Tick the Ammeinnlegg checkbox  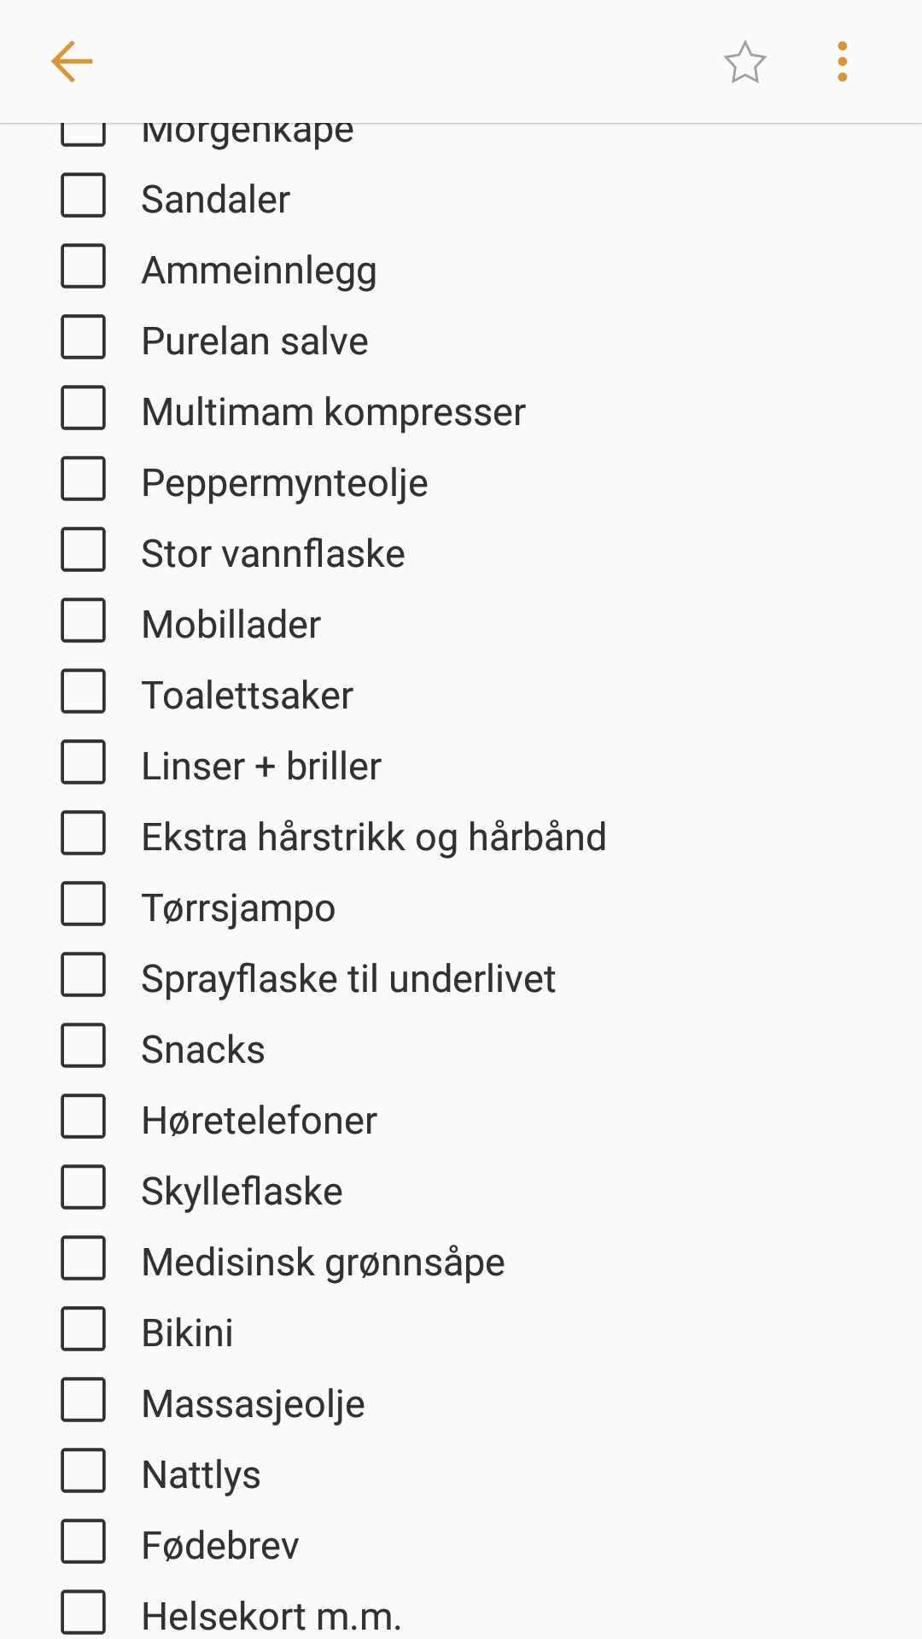coord(84,266)
